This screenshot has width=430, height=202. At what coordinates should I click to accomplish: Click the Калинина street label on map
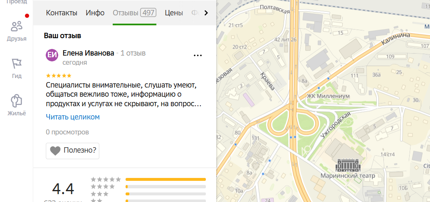pos(396,39)
